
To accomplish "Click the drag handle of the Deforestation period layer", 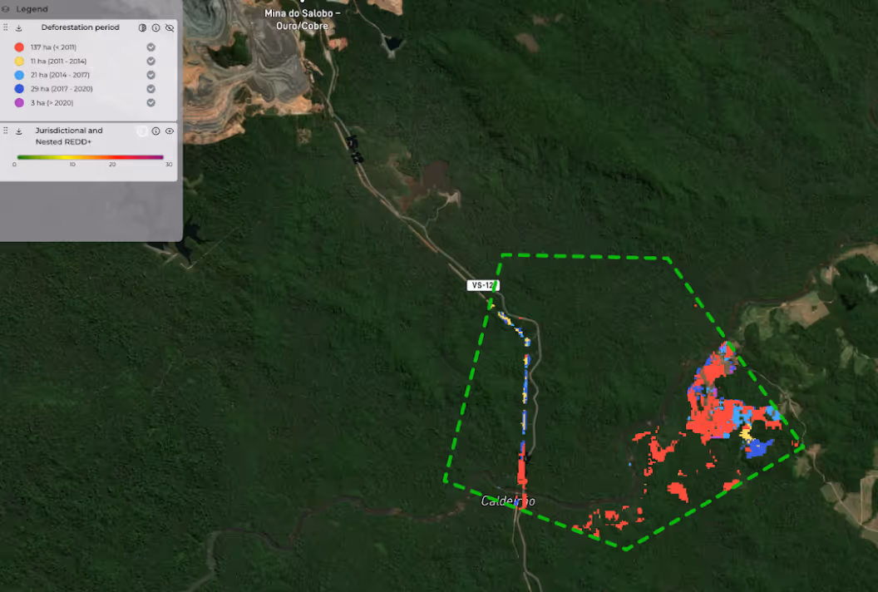I will (x=5, y=27).
